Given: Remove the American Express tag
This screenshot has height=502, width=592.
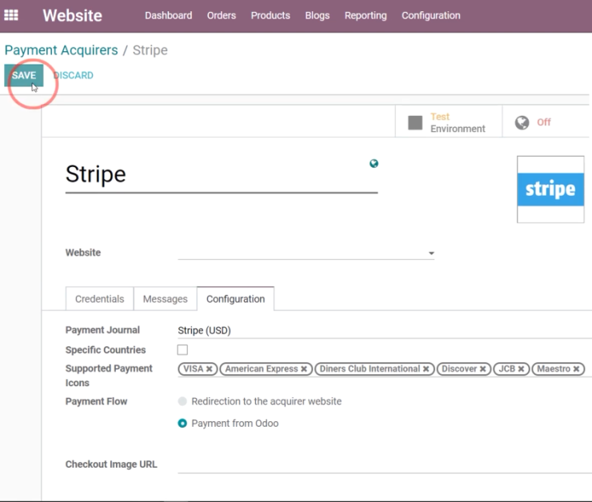Looking at the screenshot, I should pyautogui.click(x=304, y=369).
